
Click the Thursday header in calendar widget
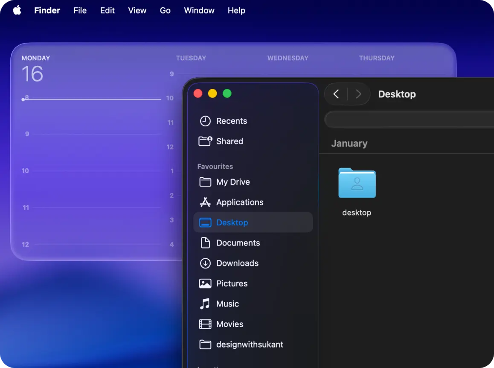click(377, 58)
